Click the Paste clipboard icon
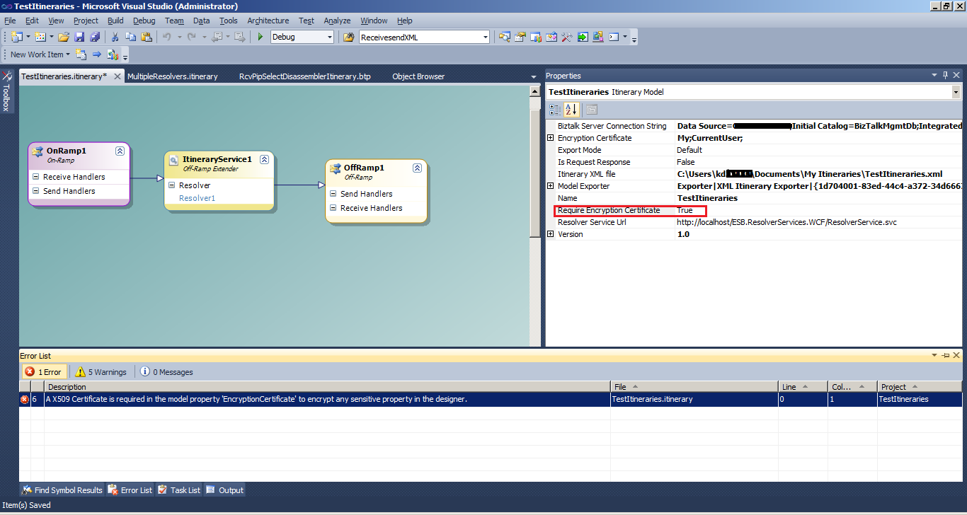This screenshot has height=515, width=967. click(147, 37)
